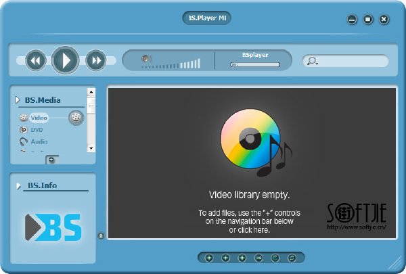The height and width of the screenshot is (274, 406).
Task: Click the plus icon next to the shuffle button
Action: 242,258
